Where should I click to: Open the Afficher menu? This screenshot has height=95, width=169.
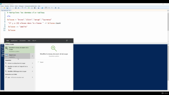coord(12,6)
